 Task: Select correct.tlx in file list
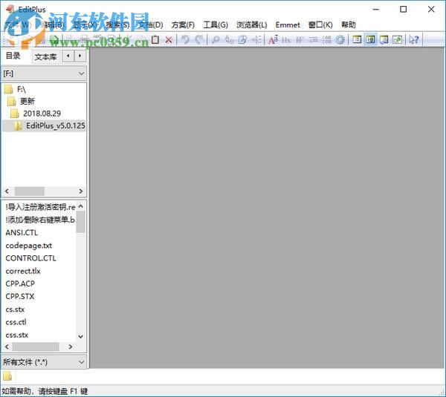(x=23, y=271)
